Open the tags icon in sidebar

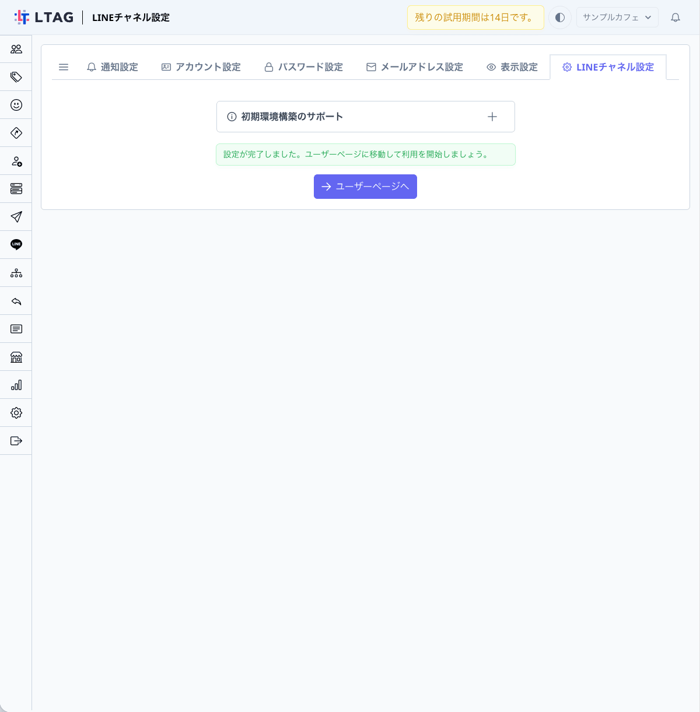point(16,77)
